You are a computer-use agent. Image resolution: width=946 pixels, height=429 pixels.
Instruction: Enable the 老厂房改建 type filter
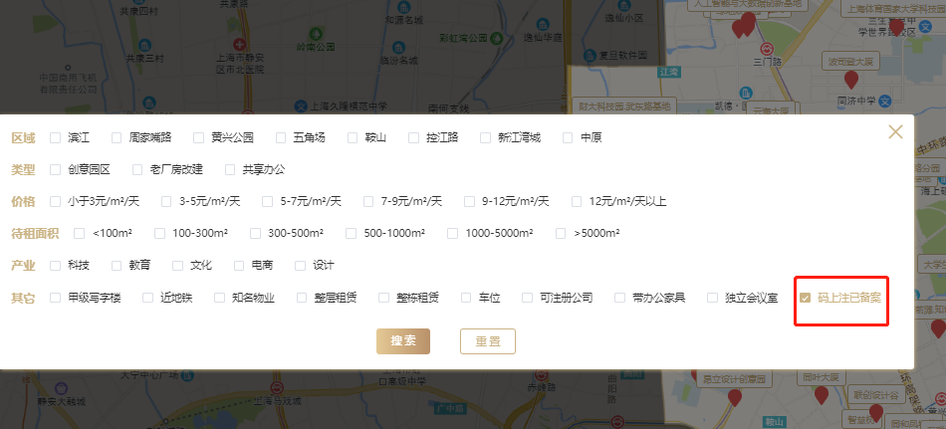pyautogui.click(x=137, y=169)
